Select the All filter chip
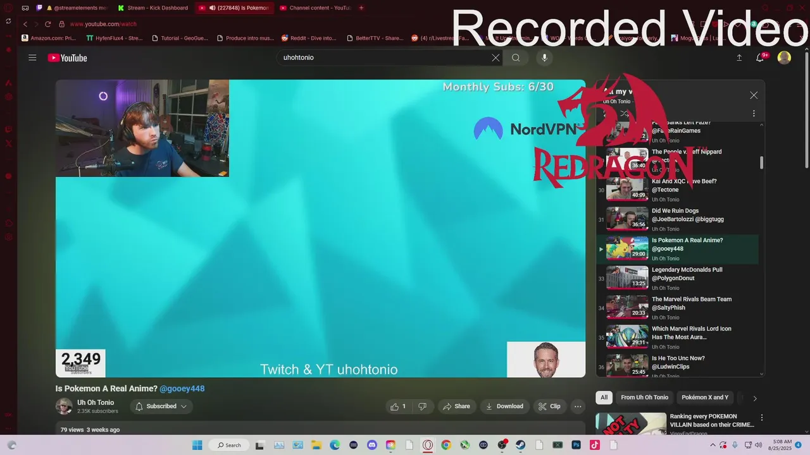 coord(604,397)
